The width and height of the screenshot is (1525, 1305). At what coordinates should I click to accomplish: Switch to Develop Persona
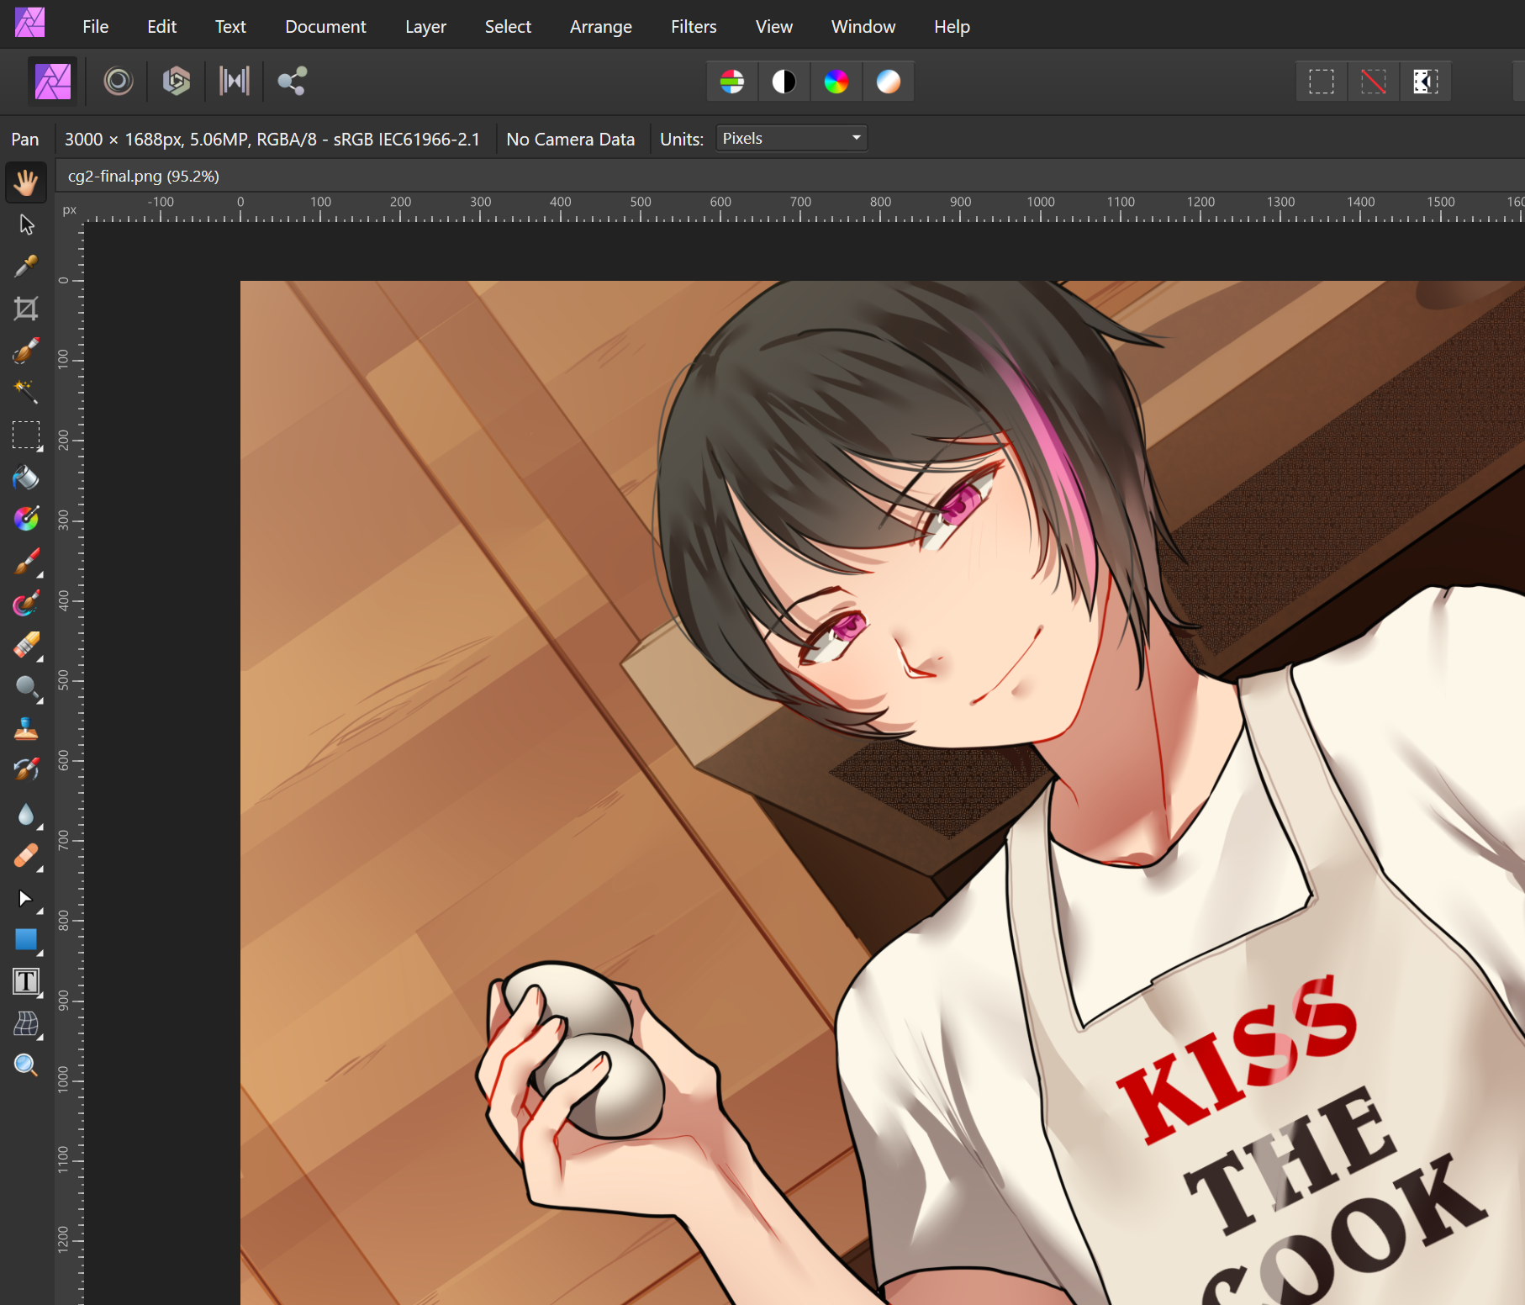pos(177,82)
